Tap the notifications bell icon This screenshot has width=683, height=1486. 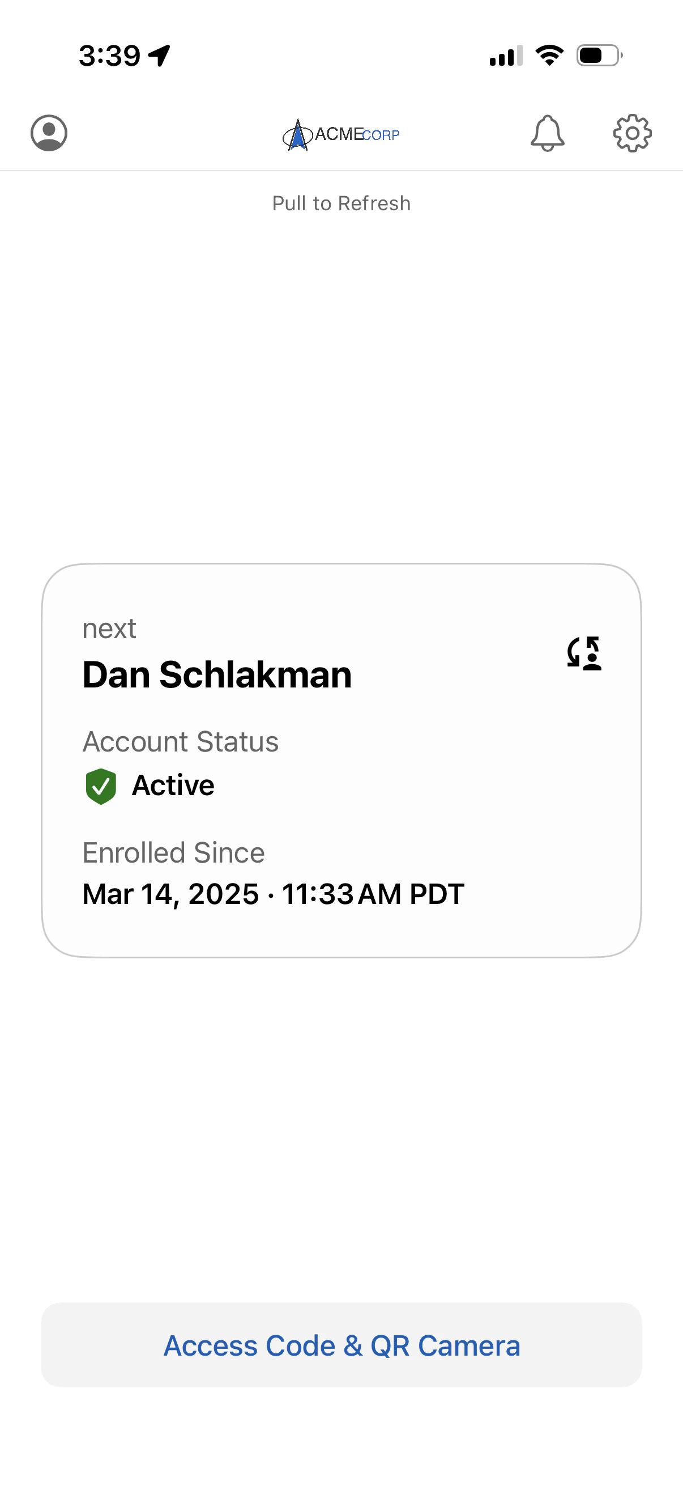pyautogui.click(x=547, y=133)
